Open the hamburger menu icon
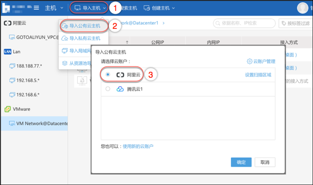This screenshot has width=313, height=185. pos(36,8)
